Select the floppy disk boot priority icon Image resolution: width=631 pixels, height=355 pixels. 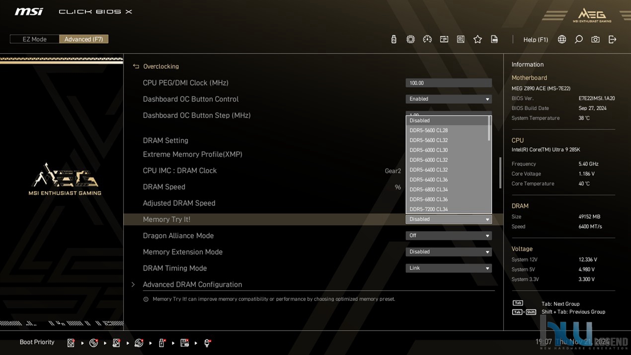click(184, 343)
